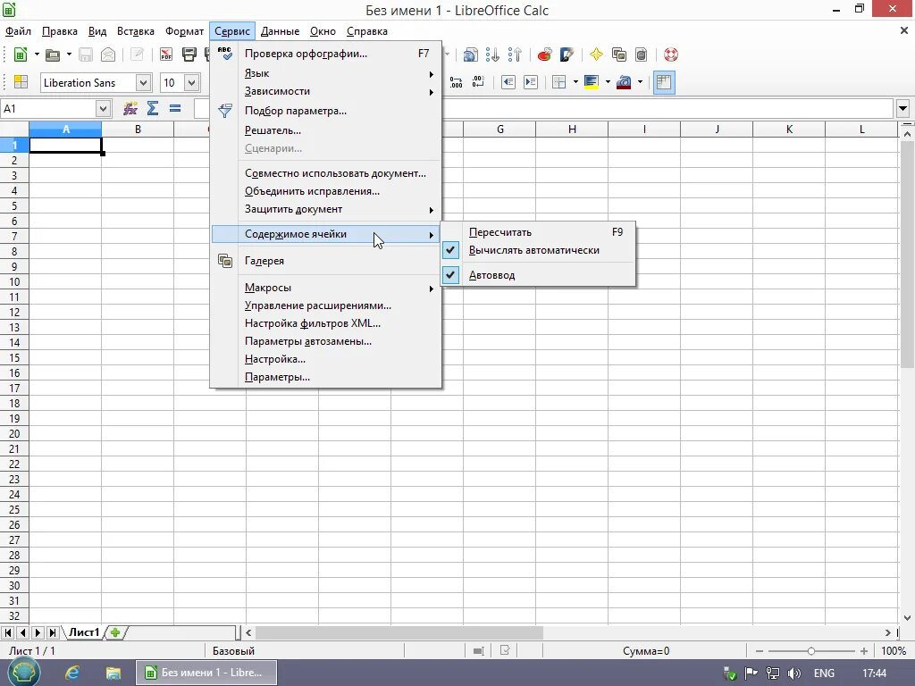
Task: Click the Function Wizard fx icon
Action: click(x=130, y=108)
